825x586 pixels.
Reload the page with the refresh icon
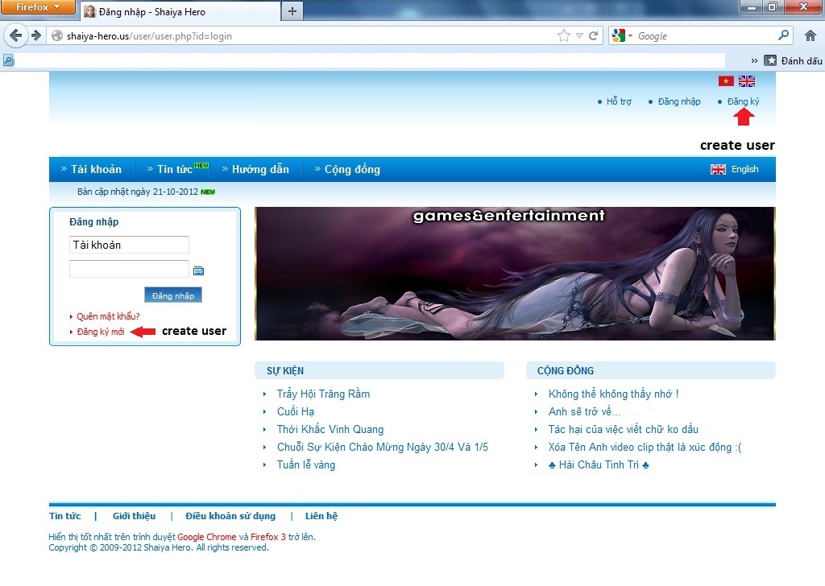pyautogui.click(x=594, y=35)
